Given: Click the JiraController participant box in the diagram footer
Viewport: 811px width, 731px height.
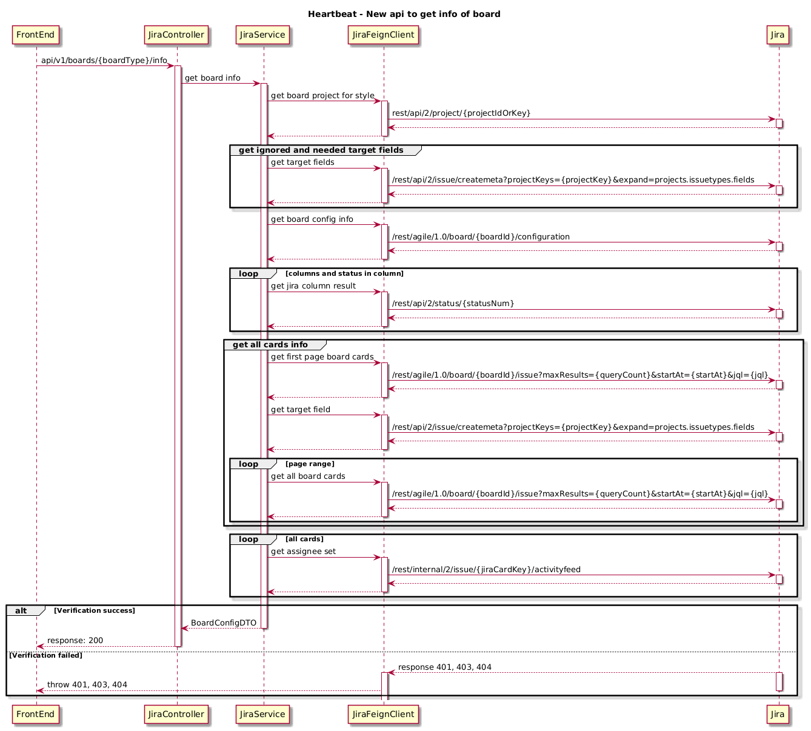Looking at the screenshot, I should click(176, 714).
